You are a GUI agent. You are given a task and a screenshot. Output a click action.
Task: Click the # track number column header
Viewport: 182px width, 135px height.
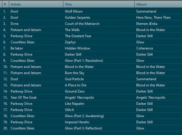click(x=5, y=4)
